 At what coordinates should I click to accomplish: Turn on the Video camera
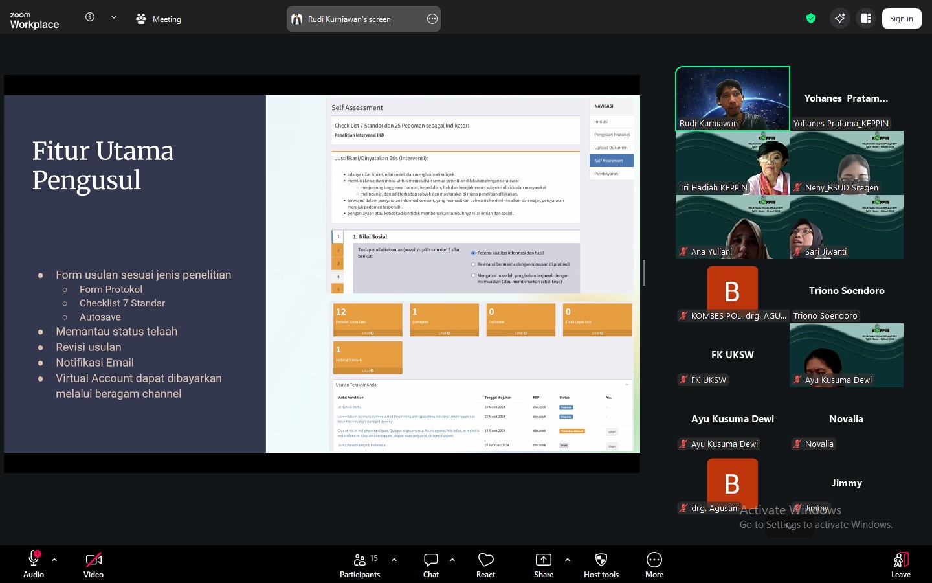point(93,565)
